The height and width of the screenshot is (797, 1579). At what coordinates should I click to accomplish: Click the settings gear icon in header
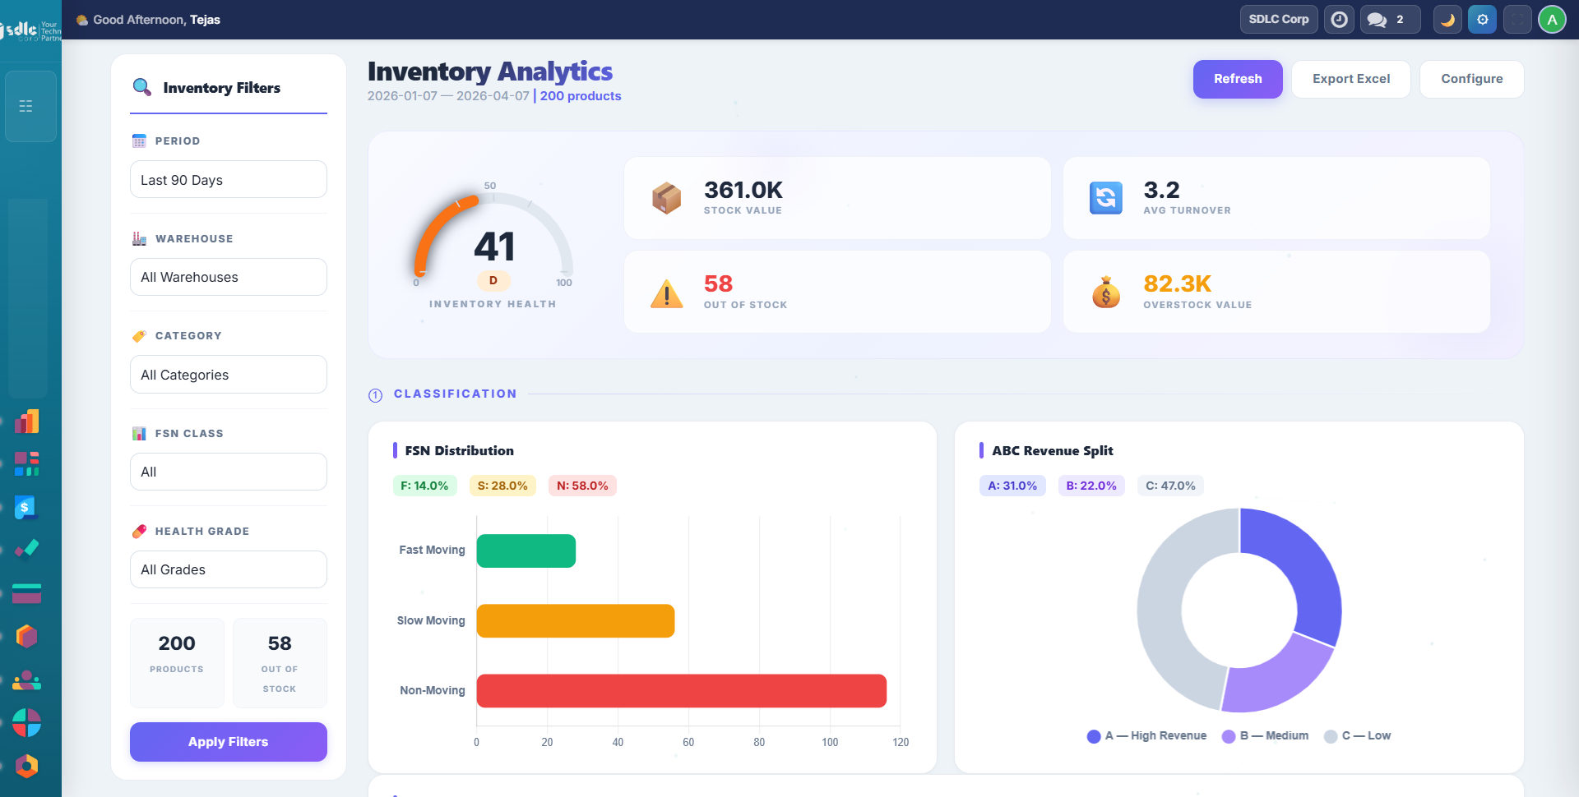[1482, 19]
